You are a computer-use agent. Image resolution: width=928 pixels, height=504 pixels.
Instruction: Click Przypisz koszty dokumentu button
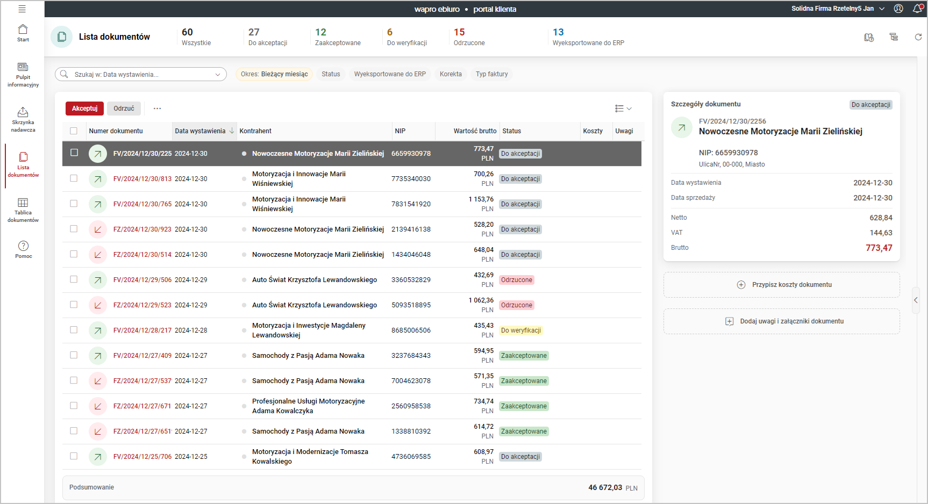tap(782, 285)
